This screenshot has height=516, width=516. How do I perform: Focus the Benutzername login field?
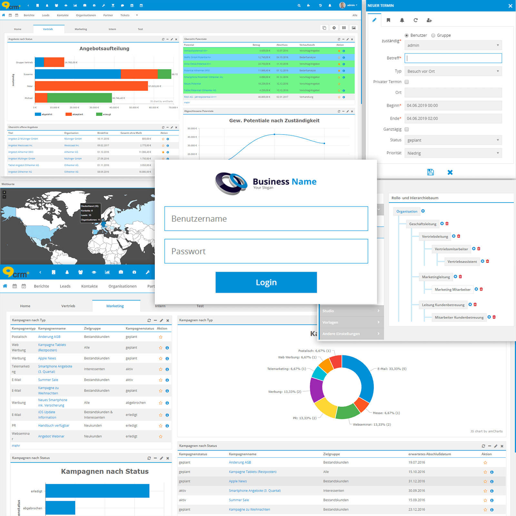point(266,219)
